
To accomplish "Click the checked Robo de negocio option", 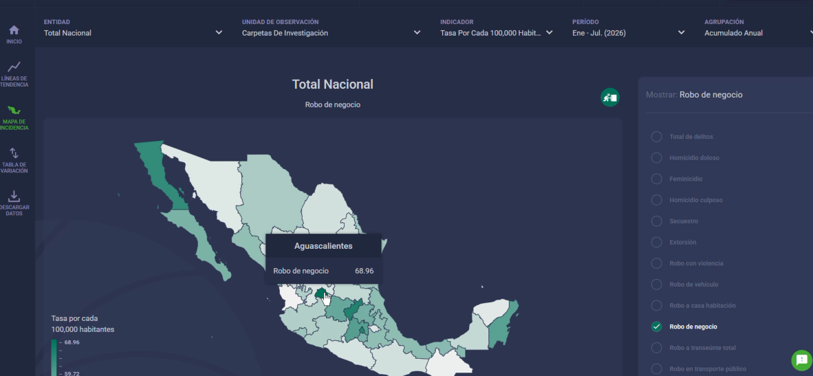I will [656, 327].
